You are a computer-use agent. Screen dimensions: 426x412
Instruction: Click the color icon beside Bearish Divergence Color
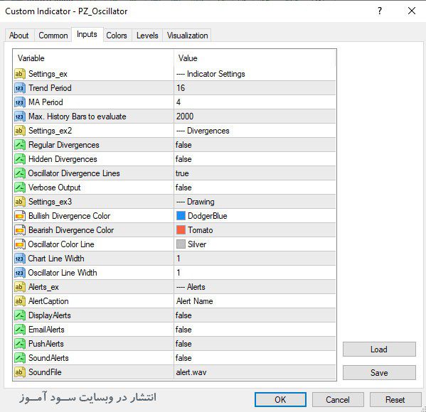pos(20,230)
